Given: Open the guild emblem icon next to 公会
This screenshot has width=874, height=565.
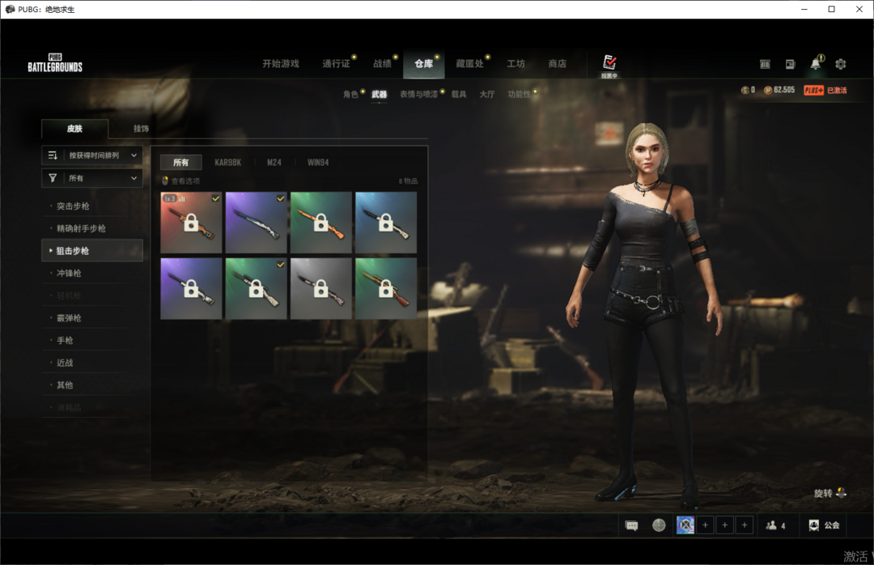Looking at the screenshot, I should pos(814,525).
